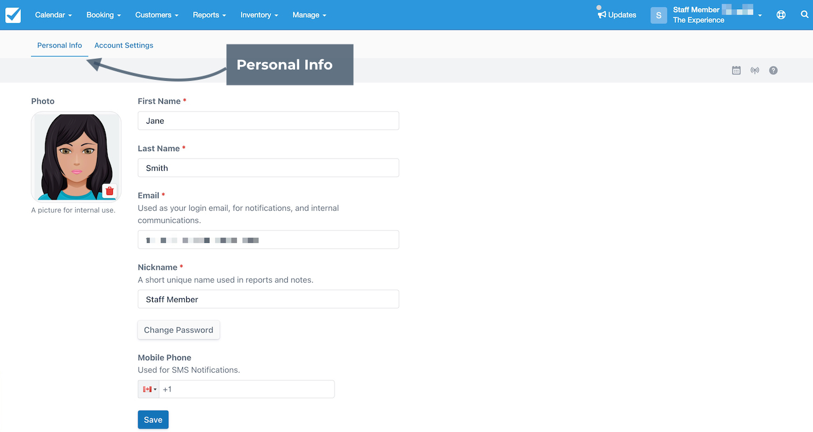Click the search magnifier icon
Image resolution: width=813 pixels, height=432 pixels.
tap(804, 15)
